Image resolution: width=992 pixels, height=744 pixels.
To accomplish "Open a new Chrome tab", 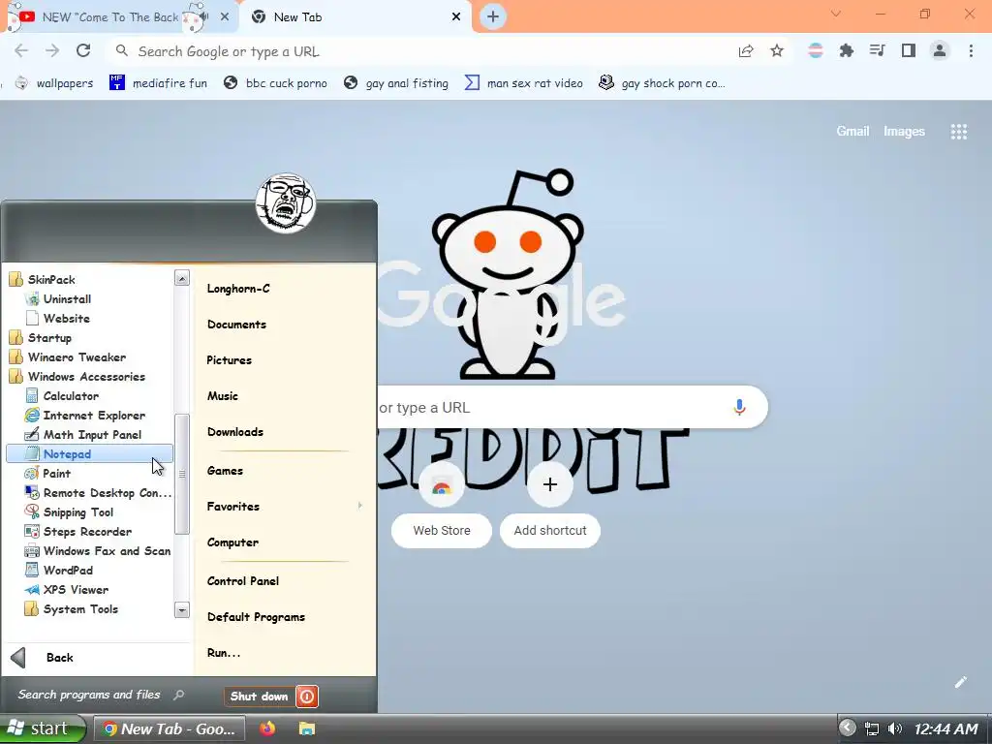I will (x=493, y=16).
